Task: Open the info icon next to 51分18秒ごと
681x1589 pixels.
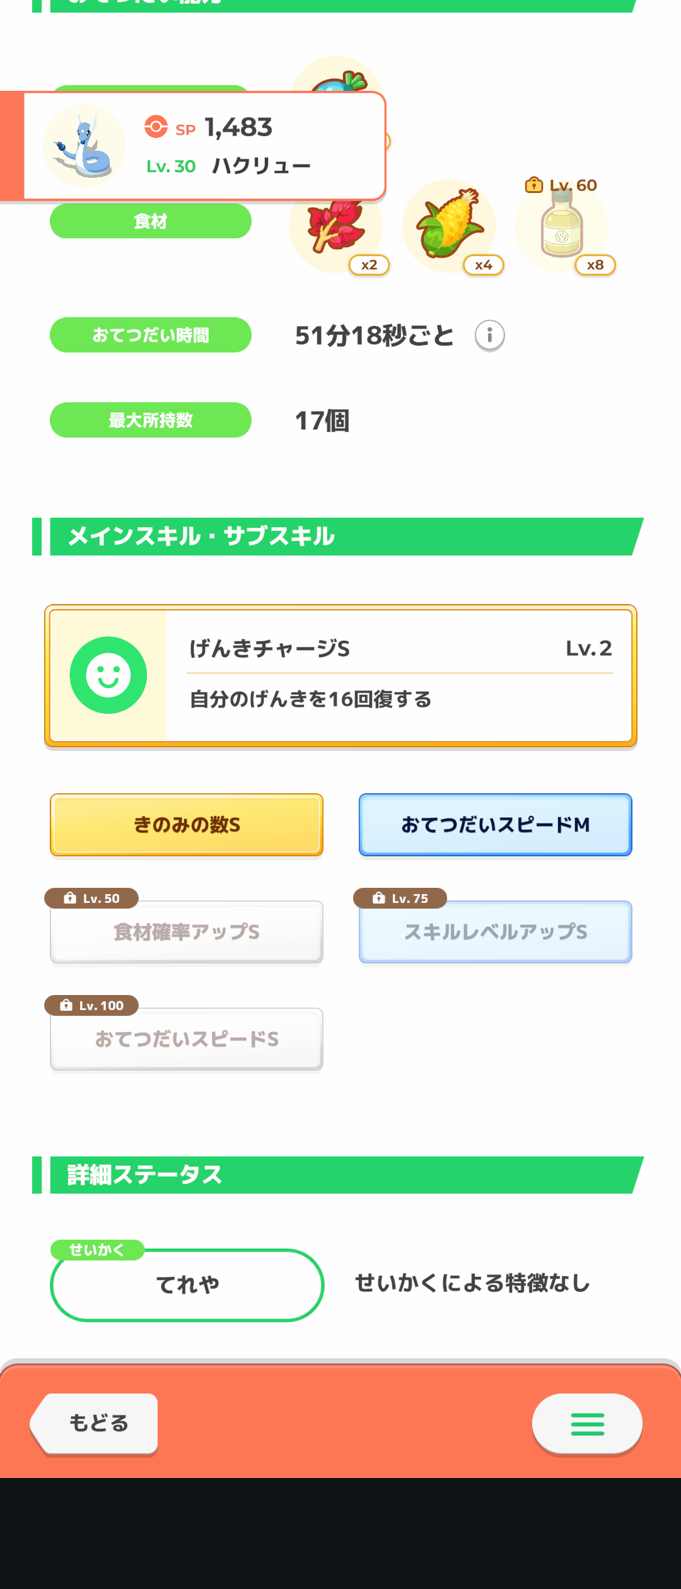Action: [490, 335]
